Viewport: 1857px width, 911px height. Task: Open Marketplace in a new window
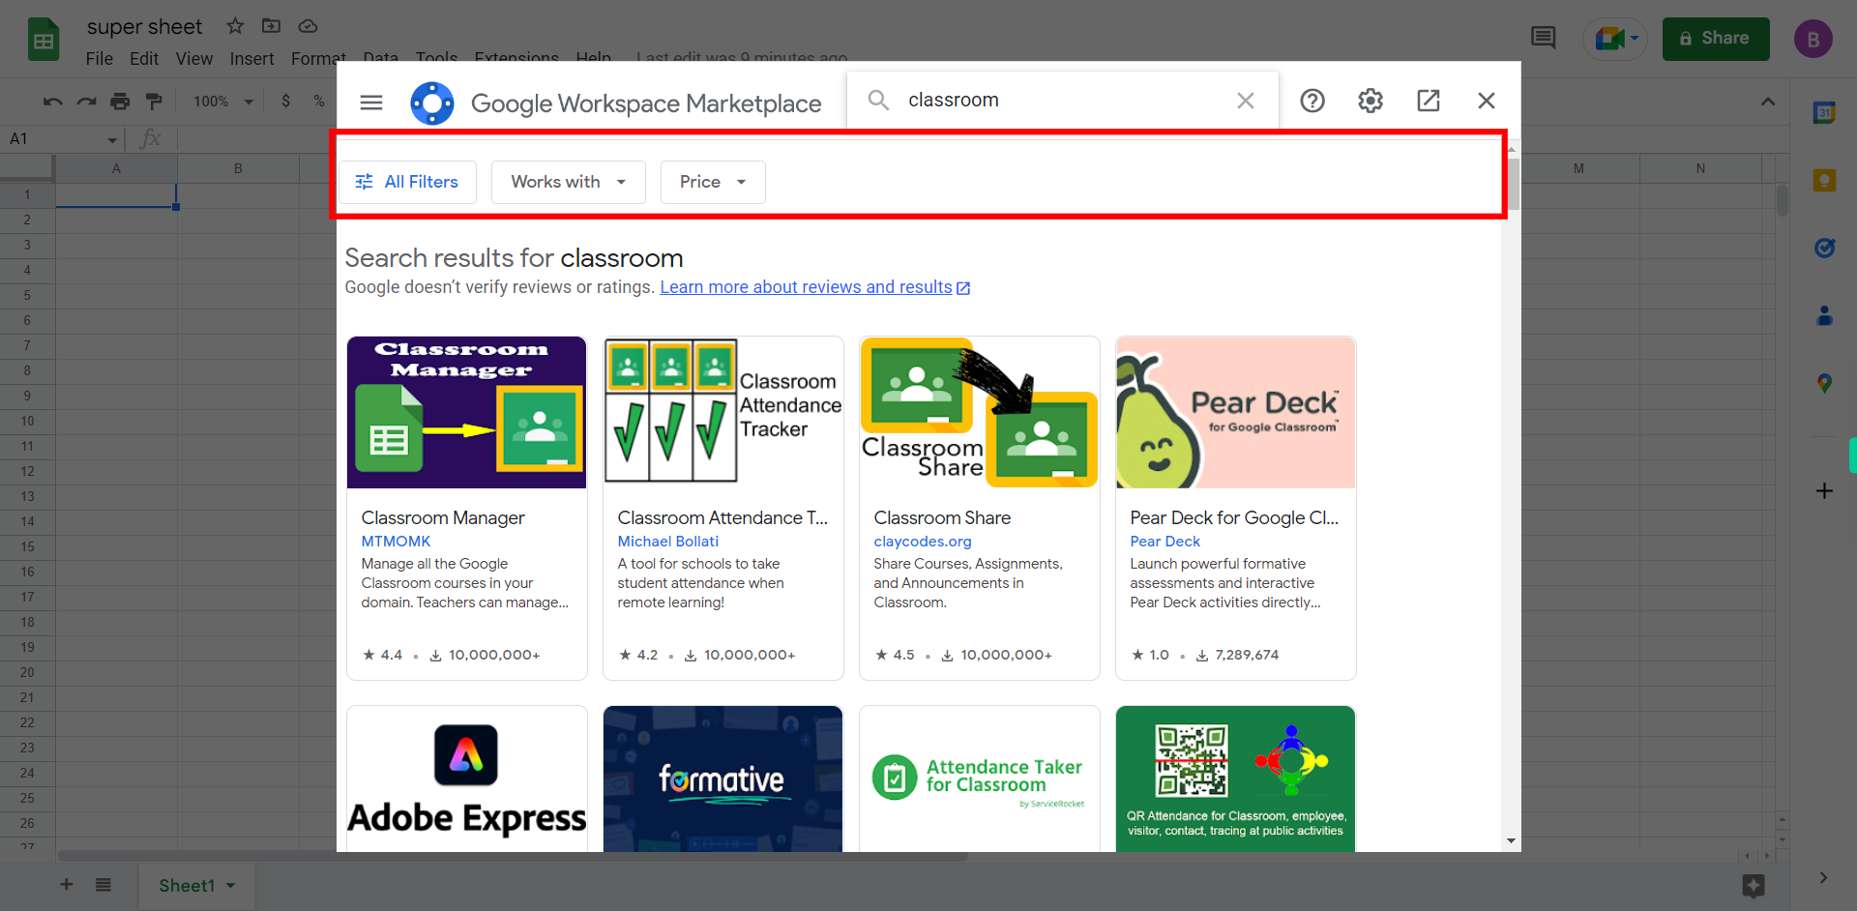point(1429,101)
